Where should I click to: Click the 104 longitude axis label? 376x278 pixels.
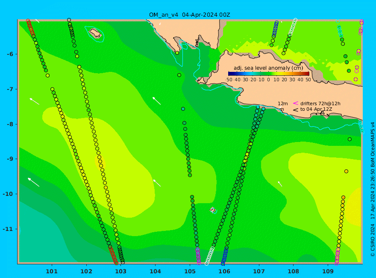tap(155, 272)
